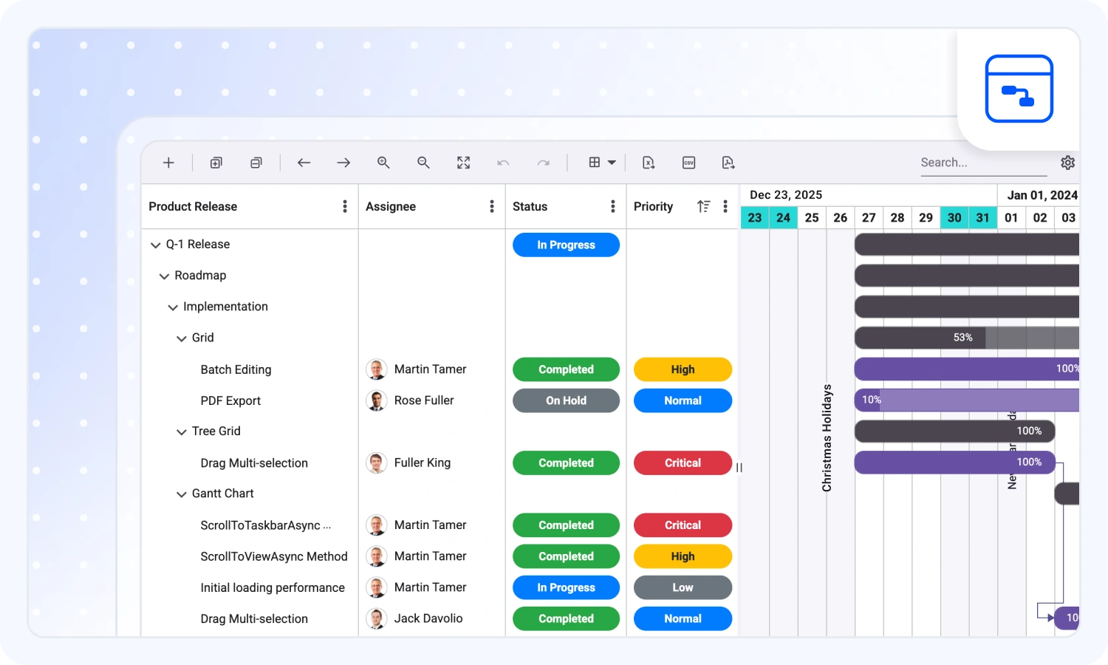Image resolution: width=1108 pixels, height=665 pixels.
Task: Click Martin Tamer avatar in Batch Editing row
Action: click(x=377, y=369)
